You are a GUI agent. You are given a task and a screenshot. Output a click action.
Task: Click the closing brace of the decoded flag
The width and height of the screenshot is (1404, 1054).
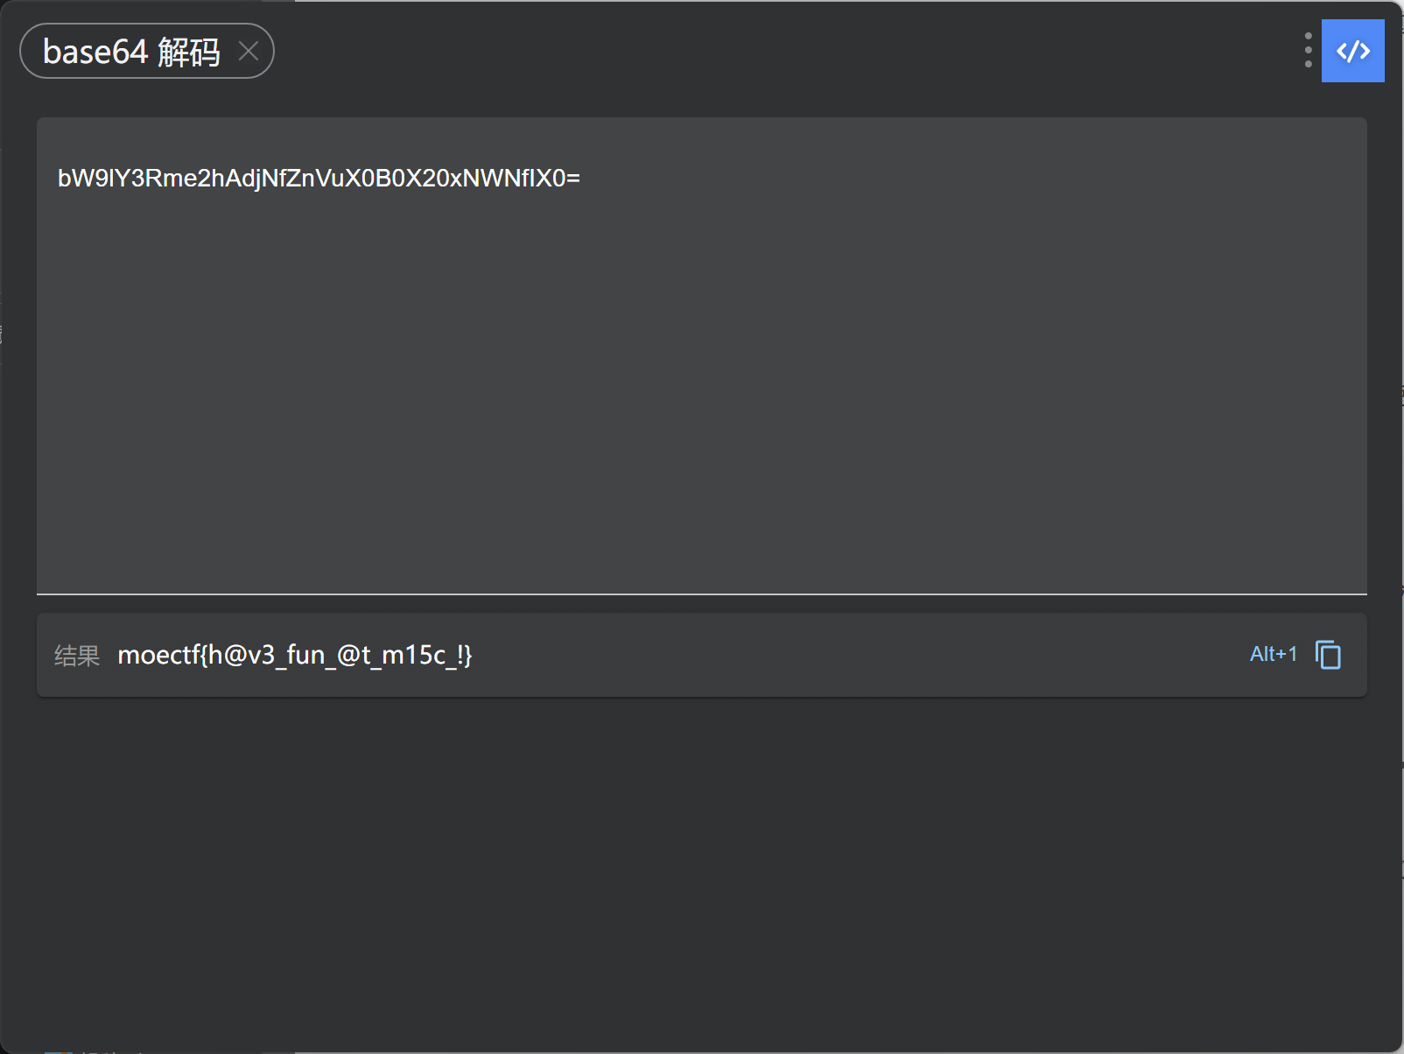coord(468,656)
